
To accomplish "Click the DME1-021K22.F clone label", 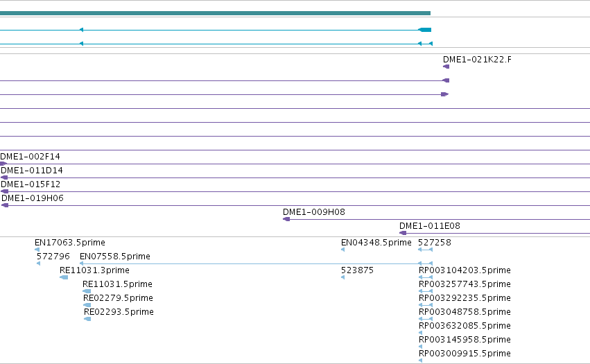I will tap(477, 60).
